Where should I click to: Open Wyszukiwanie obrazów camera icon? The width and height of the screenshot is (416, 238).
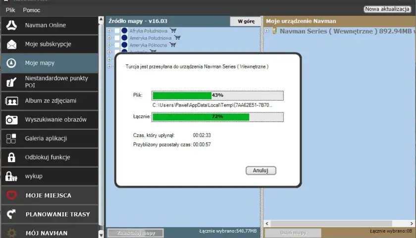tap(11, 119)
